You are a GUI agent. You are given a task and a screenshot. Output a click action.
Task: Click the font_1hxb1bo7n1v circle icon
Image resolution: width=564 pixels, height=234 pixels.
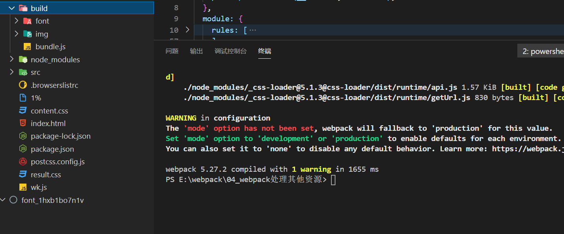point(13,200)
